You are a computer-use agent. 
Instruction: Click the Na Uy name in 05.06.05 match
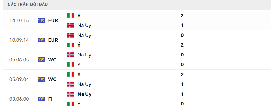click(84, 55)
